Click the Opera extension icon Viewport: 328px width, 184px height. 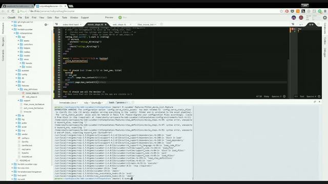(x=287, y=11)
